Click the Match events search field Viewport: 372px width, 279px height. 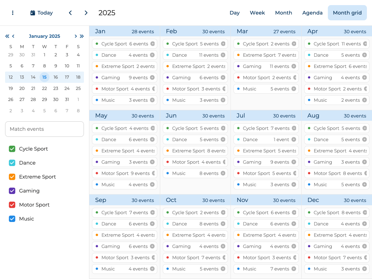pos(44,129)
